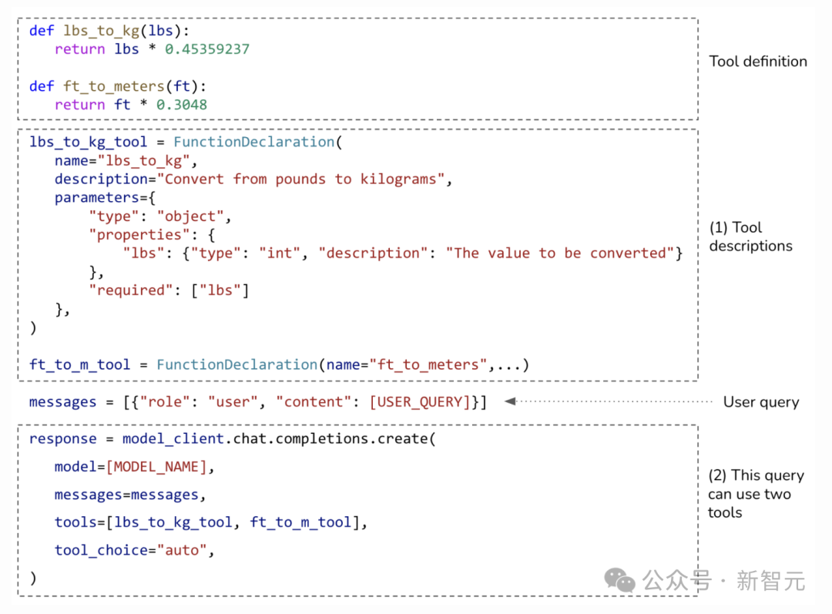Click the 'def ft_to_meters(ft):' line

[x=117, y=86]
